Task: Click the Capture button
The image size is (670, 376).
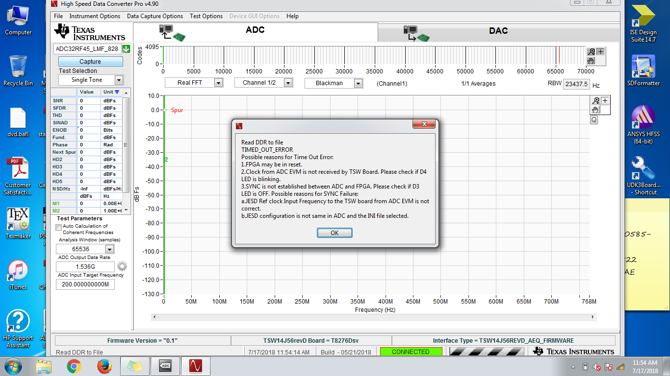Action: pos(91,62)
